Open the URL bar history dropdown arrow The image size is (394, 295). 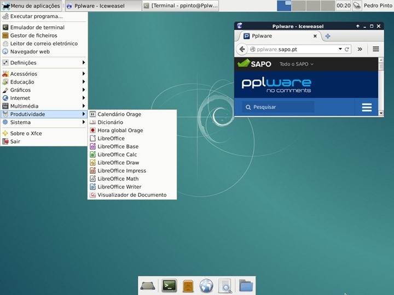point(340,49)
